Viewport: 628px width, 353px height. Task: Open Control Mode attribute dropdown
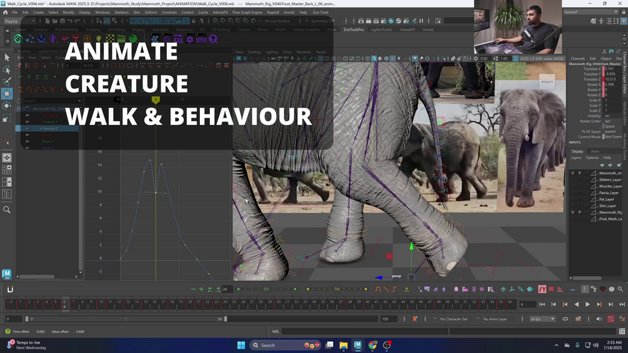[614, 136]
